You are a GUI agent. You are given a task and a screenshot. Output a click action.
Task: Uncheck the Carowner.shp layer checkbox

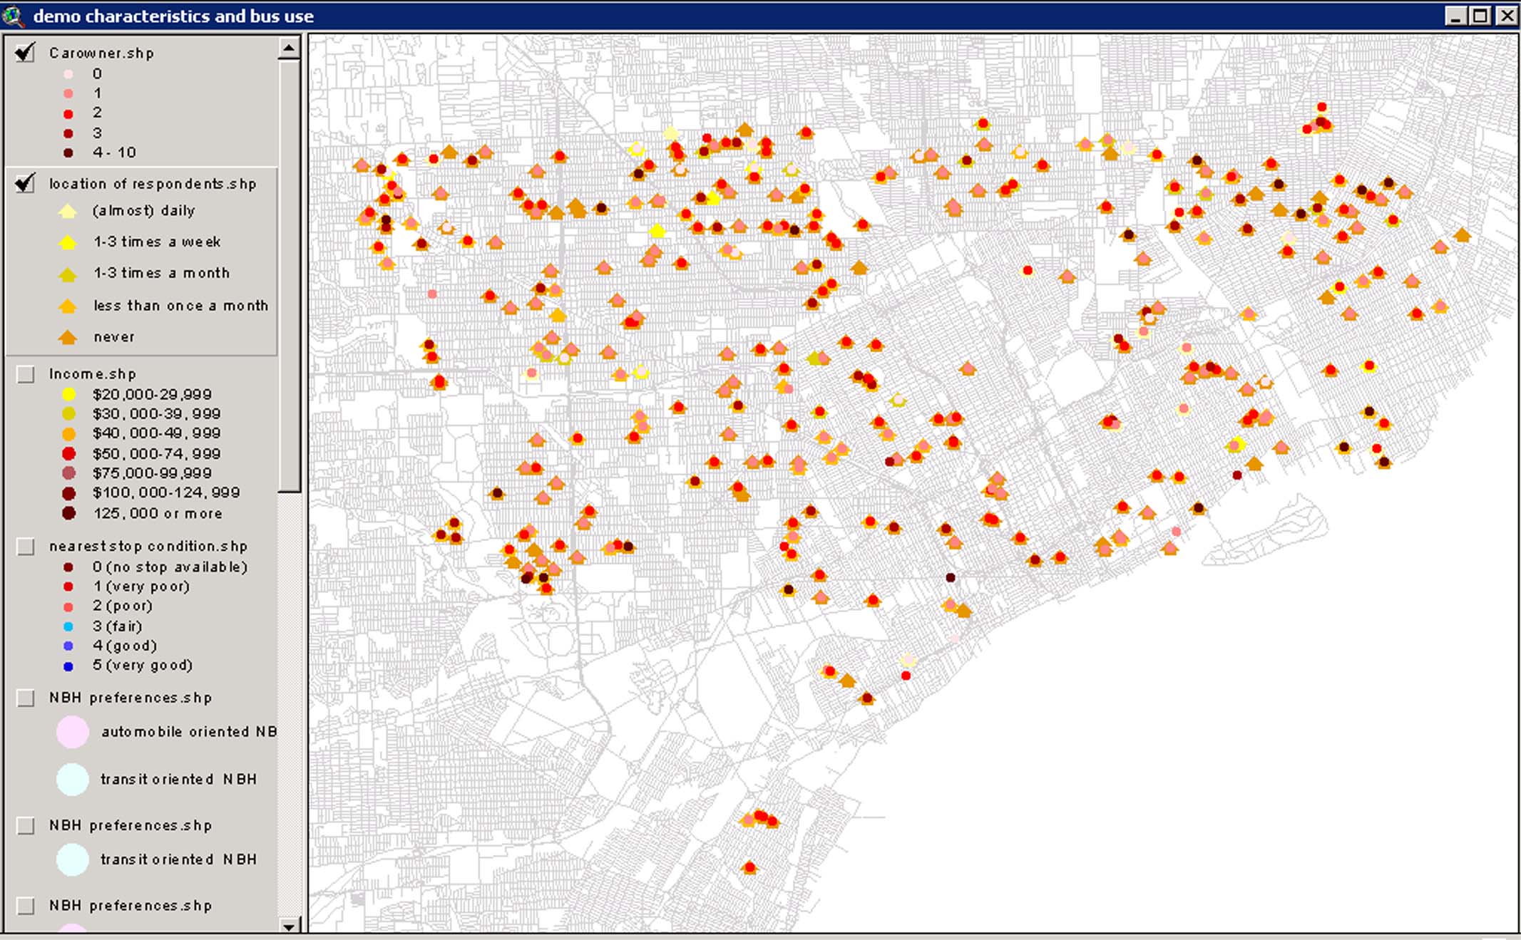pyautogui.click(x=26, y=53)
